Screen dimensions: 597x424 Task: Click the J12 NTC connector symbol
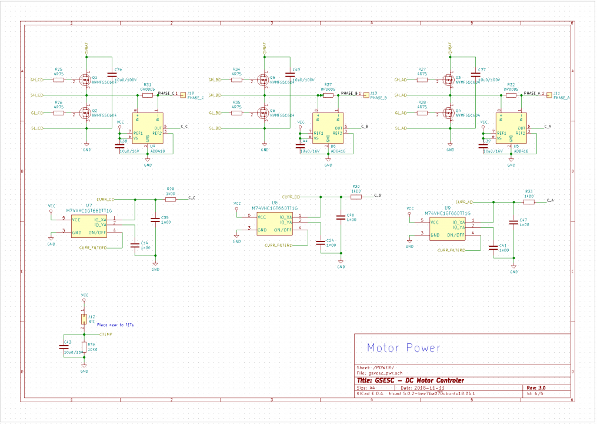pyautogui.click(x=84, y=320)
